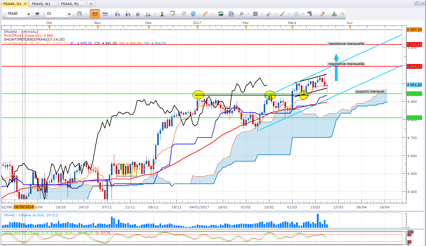Toggle the Ask price display

click(x=105, y=14)
